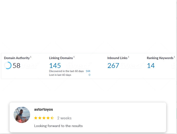Click the Ranking Keywords heading
The width and height of the screenshot is (177, 134).
point(160,58)
